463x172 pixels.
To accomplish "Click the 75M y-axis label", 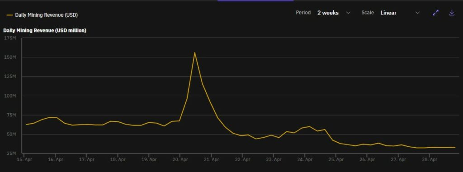I will [x=11, y=115].
